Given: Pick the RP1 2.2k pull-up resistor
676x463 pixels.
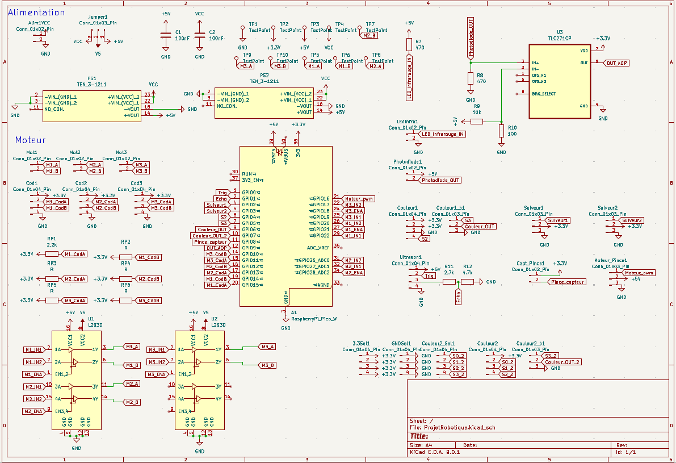Looking at the screenshot, I should click(52, 254).
